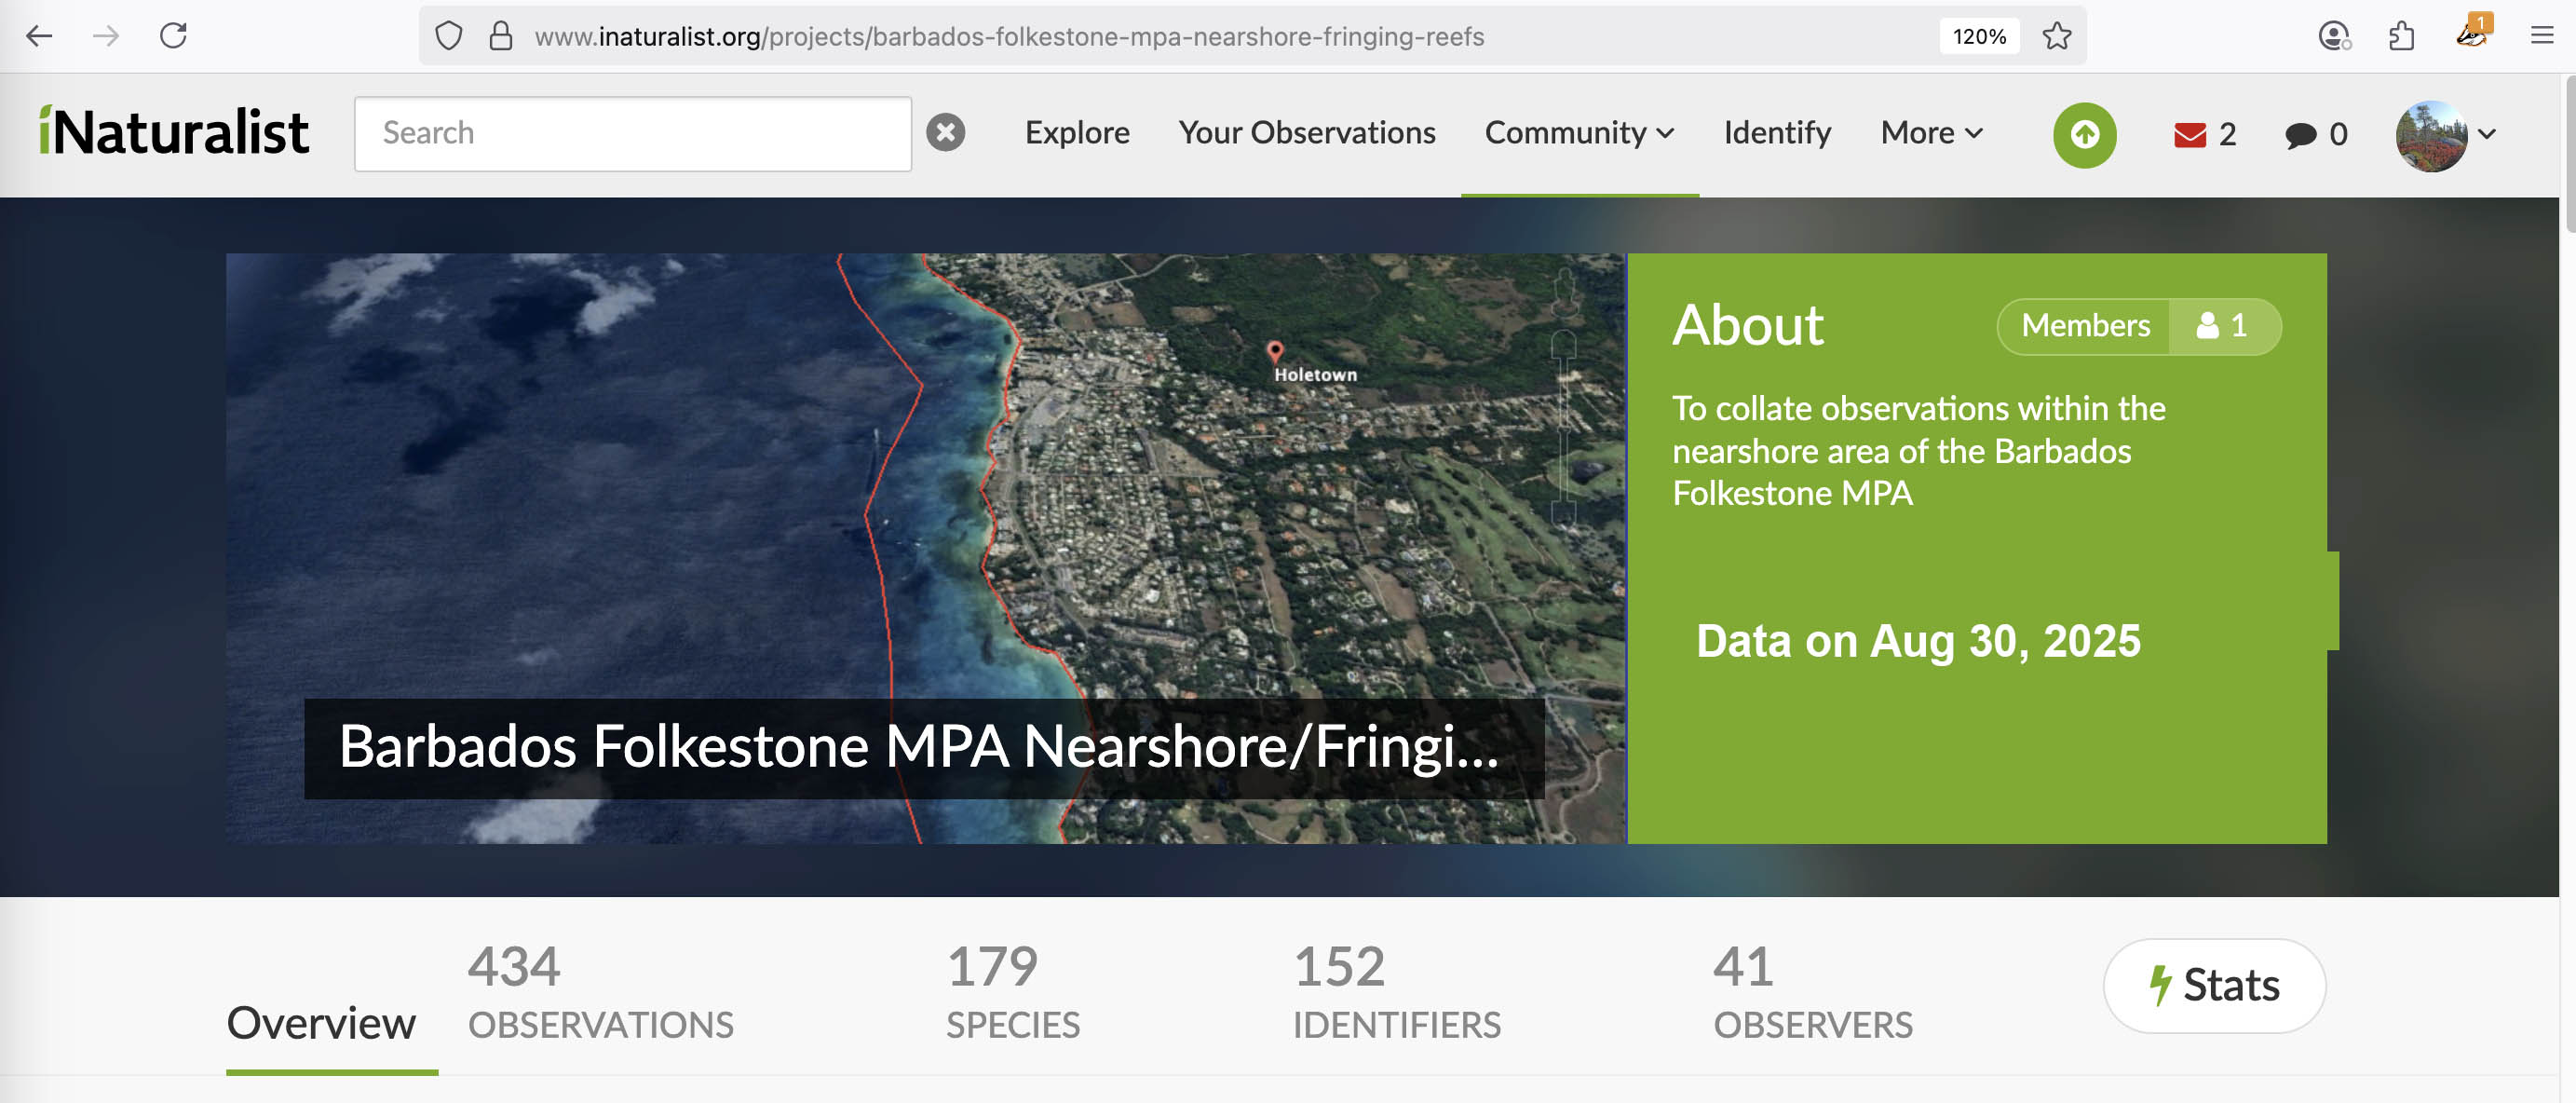The image size is (2576, 1103).
Task: Open the Firefox account icon
Action: pos(2333,37)
